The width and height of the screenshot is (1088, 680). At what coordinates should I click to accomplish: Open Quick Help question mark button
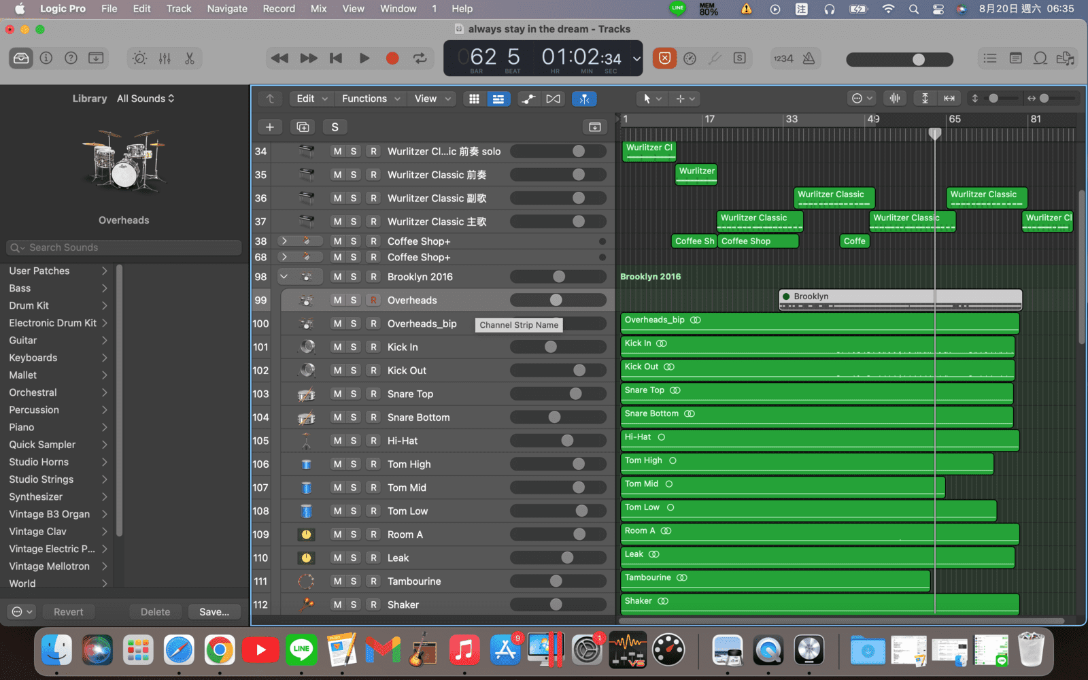coord(71,58)
